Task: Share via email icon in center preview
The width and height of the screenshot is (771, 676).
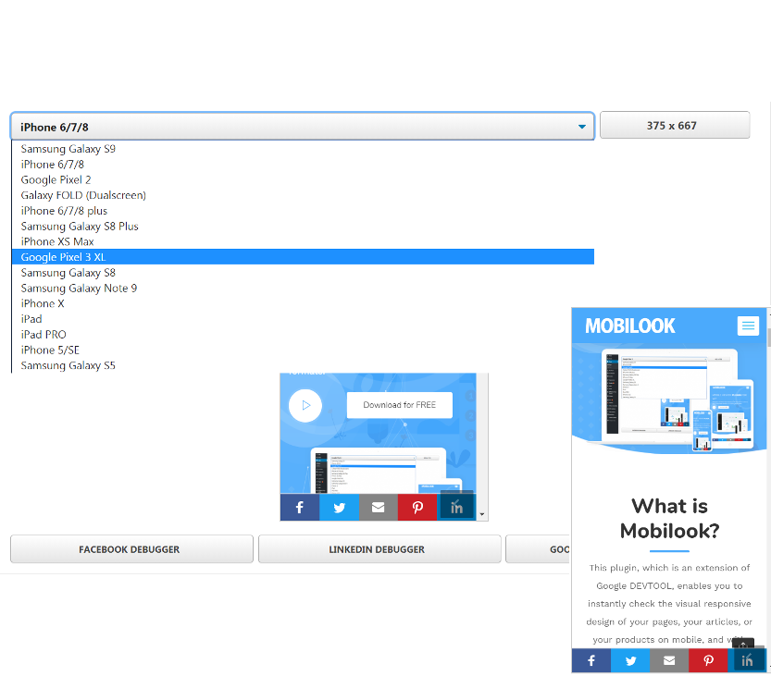Action: click(379, 508)
